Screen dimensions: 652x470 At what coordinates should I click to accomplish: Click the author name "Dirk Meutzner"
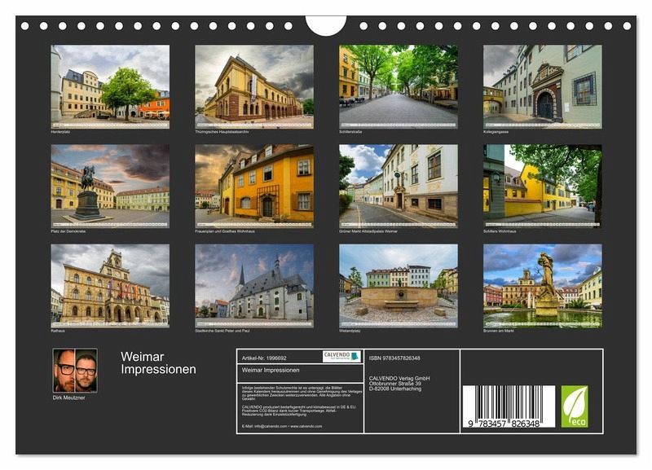[x=69, y=398]
